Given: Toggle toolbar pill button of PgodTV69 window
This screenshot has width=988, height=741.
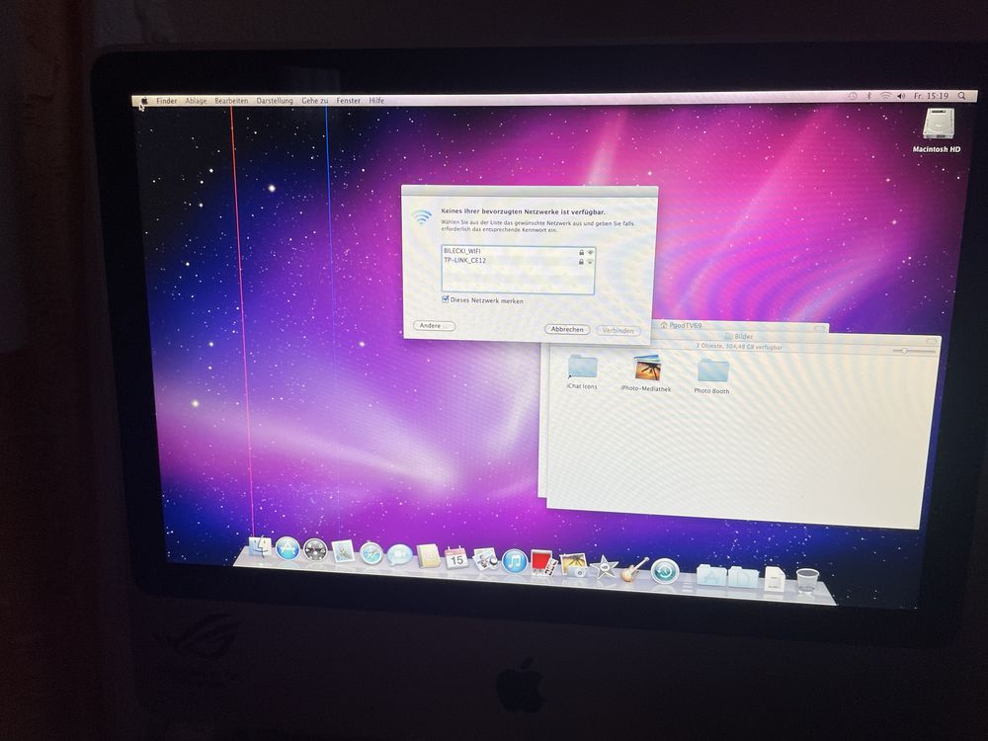Looking at the screenshot, I should (x=820, y=328).
